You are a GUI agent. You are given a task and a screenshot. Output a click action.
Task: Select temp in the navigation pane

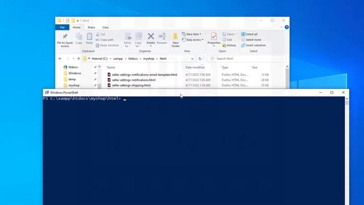pos(72,79)
